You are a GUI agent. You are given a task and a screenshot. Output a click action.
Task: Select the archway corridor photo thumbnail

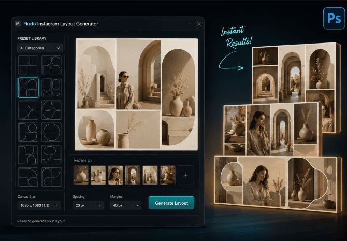(133, 175)
